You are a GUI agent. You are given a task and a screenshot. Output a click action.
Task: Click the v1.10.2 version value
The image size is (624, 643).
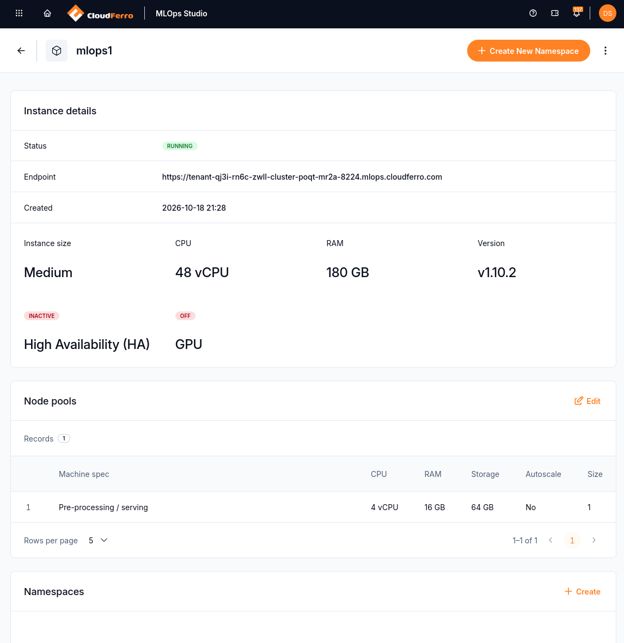497,272
